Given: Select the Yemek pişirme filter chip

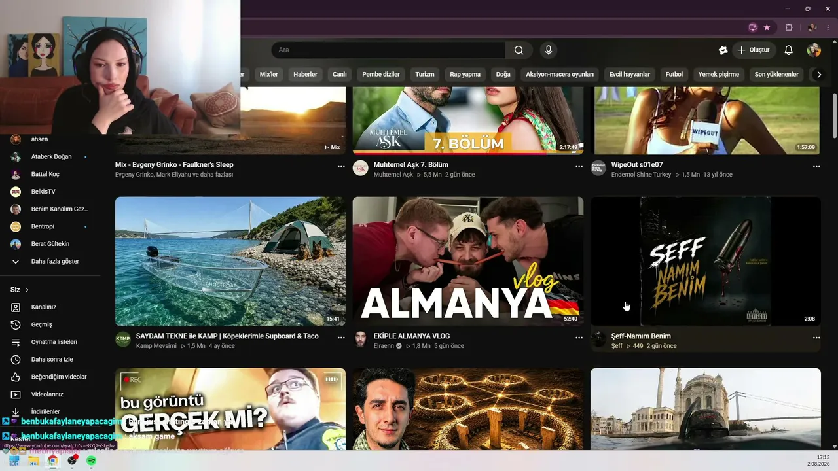Looking at the screenshot, I should click(719, 75).
